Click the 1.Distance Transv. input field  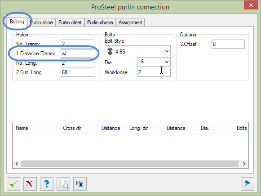point(77,53)
